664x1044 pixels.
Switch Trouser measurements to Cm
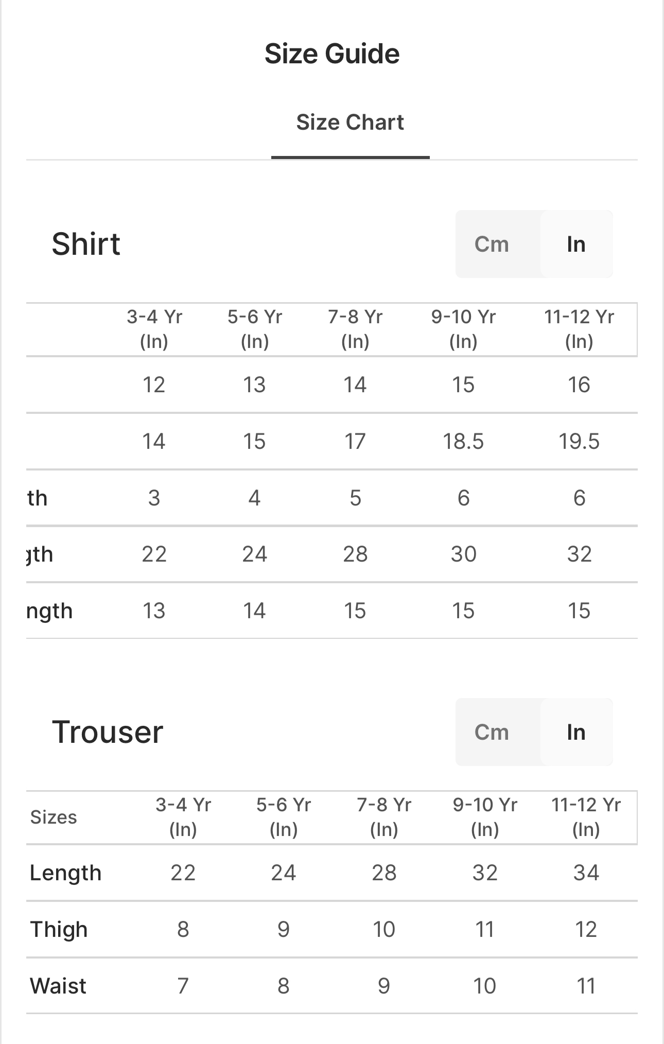coord(492,732)
